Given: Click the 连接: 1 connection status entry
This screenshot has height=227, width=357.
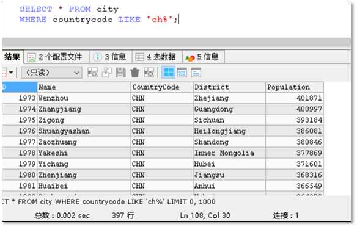Looking at the screenshot, I should coord(285,215).
